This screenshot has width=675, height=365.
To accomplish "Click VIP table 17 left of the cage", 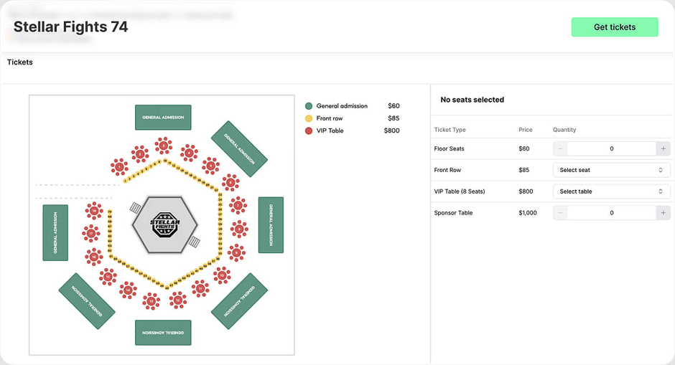I will (x=90, y=233).
